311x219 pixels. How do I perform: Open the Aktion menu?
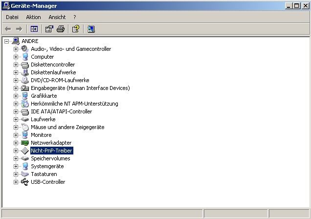33,17
